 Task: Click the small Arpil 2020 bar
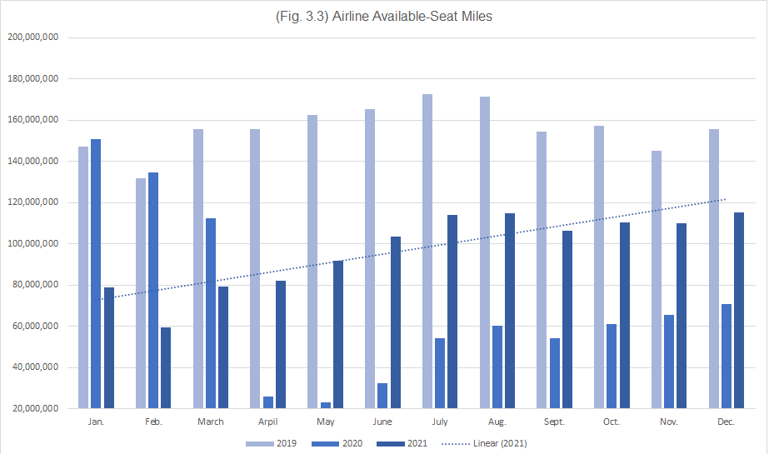pyautogui.click(x=268, y=402)
